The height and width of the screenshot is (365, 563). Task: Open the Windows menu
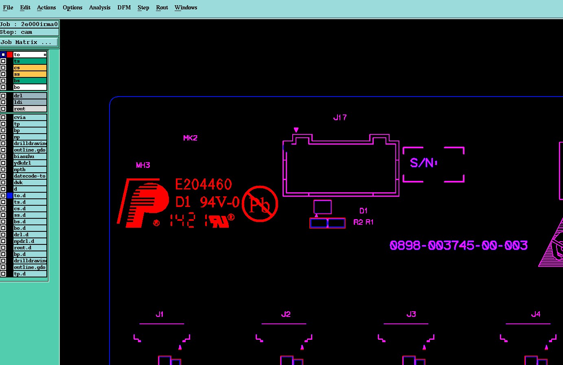(x=186, y=7)
